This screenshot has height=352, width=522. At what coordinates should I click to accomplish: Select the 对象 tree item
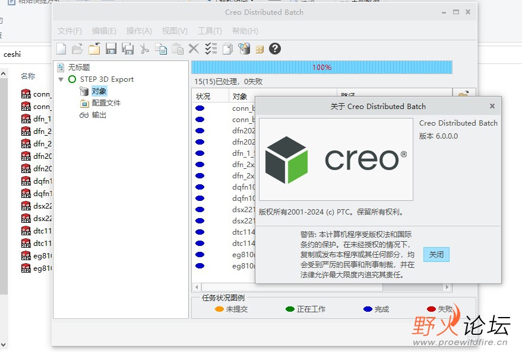click(x=99, y=91)
